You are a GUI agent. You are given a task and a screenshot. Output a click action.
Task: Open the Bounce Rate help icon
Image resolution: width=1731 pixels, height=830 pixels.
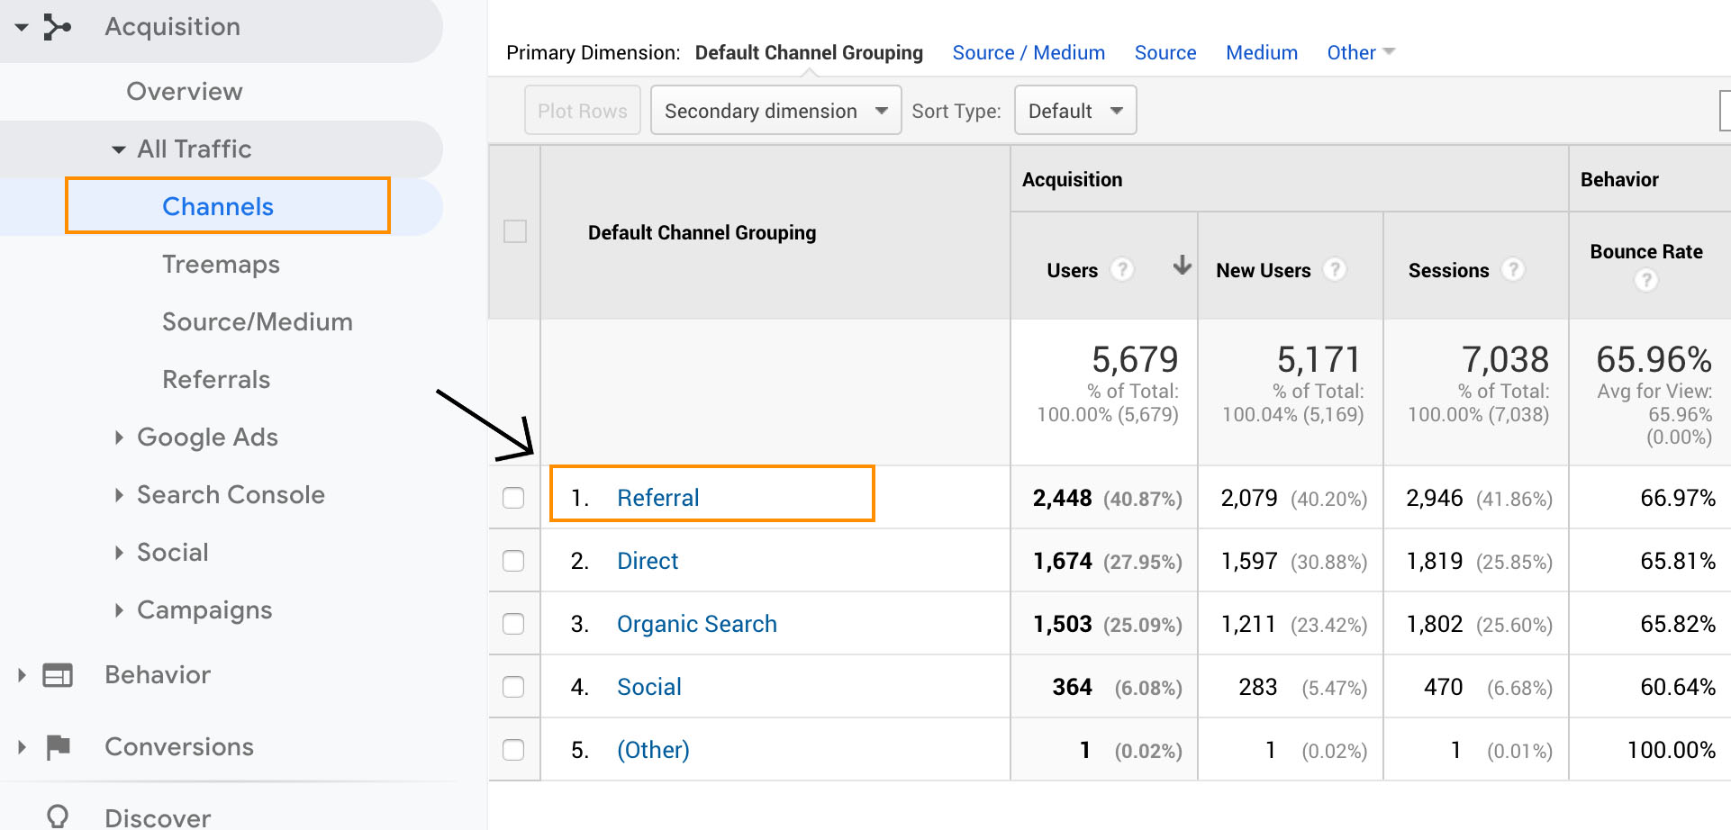click(x=1646, y=280)
